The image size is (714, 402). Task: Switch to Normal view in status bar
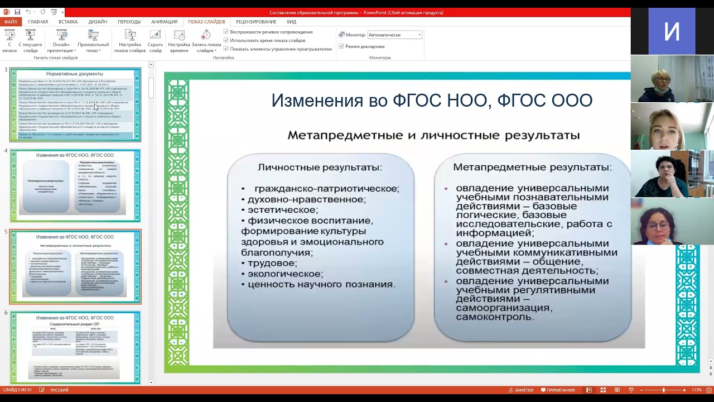[589, 390]
